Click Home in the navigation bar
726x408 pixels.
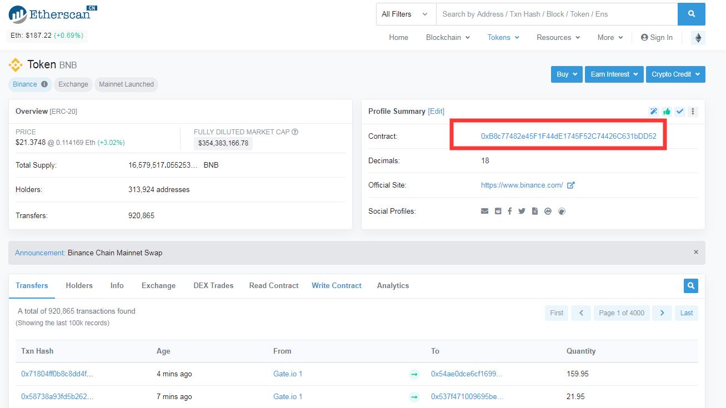click(x=399, y=38)
